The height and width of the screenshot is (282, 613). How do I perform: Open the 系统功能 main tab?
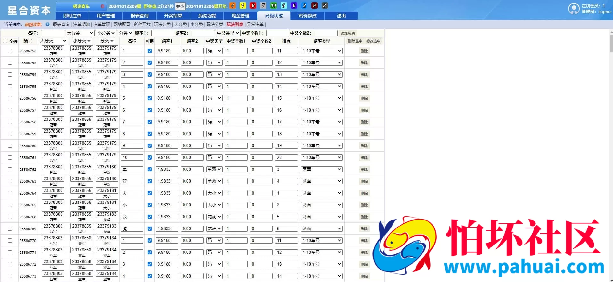207,16
